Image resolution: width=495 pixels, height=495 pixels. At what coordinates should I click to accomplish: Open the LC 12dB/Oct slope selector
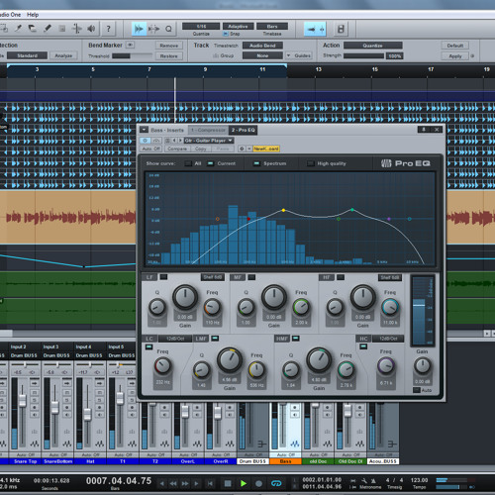point(175,339)
